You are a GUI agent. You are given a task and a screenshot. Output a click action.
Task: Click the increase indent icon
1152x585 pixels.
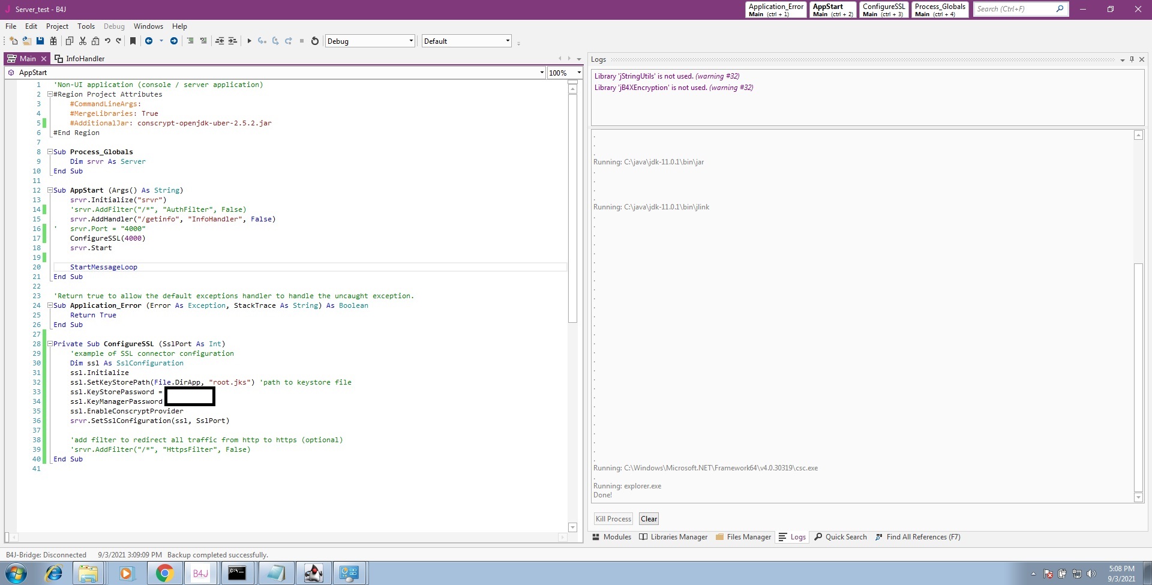[233, 41]
